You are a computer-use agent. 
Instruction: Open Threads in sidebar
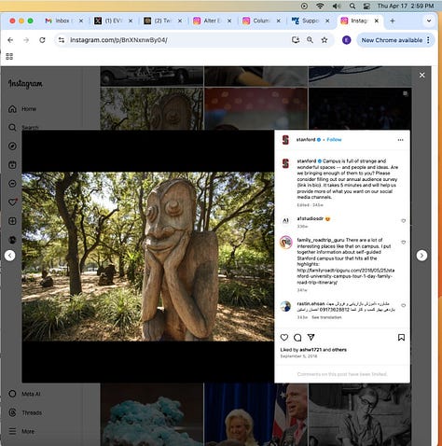[x=25, y=412]
